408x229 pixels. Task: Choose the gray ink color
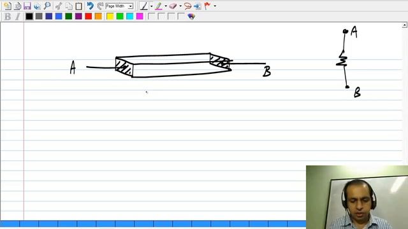pos(39,17)
